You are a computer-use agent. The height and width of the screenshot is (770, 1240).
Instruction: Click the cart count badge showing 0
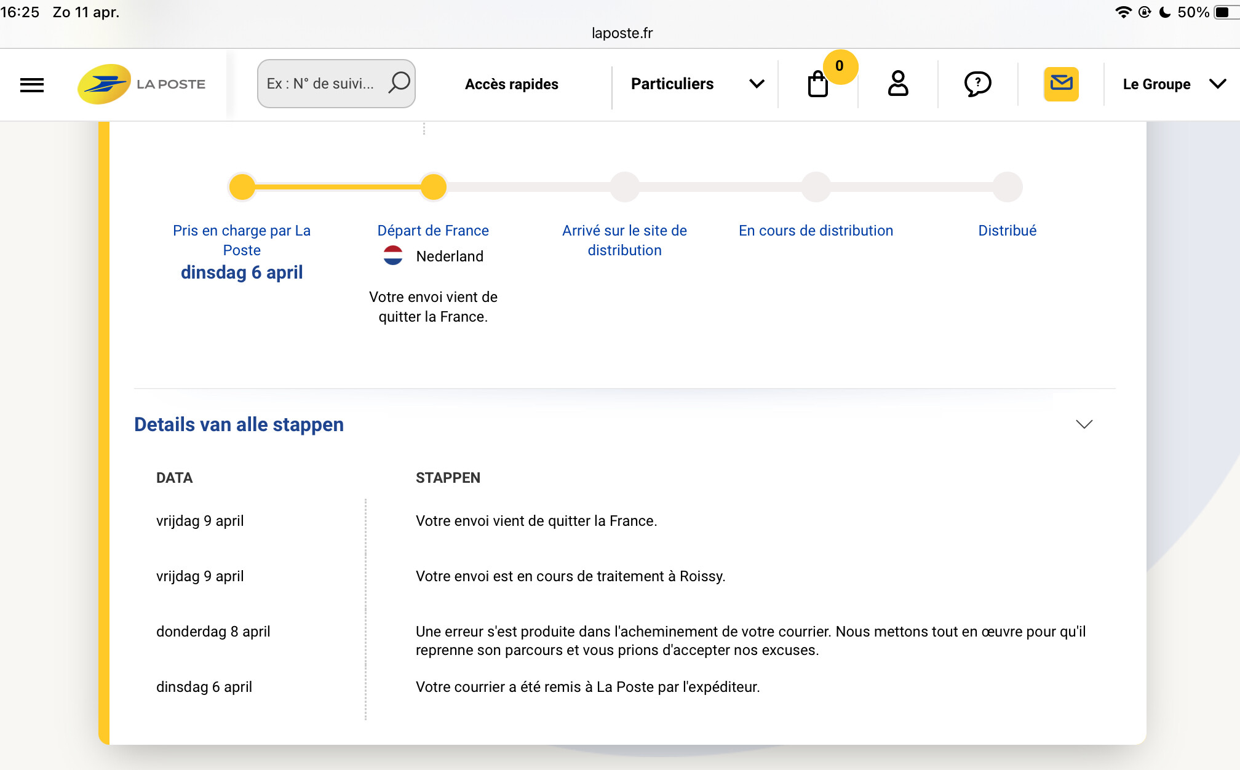click(x=840, y=66)
